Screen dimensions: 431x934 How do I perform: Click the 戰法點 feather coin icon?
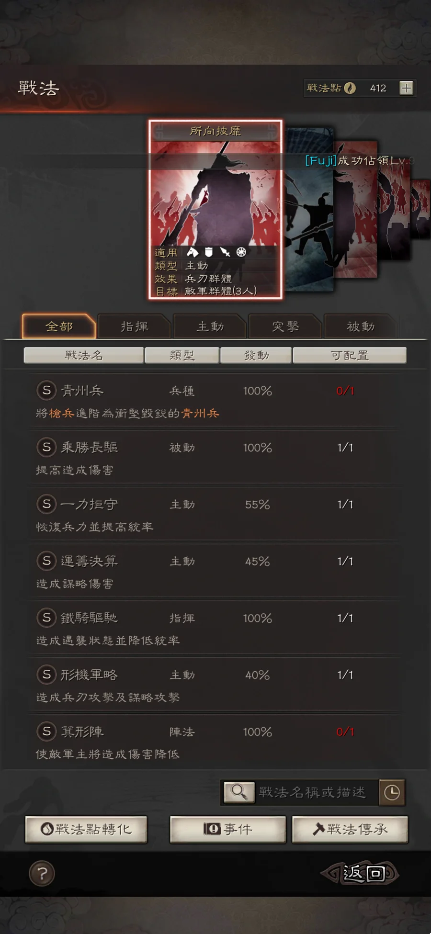coord(350,88)
